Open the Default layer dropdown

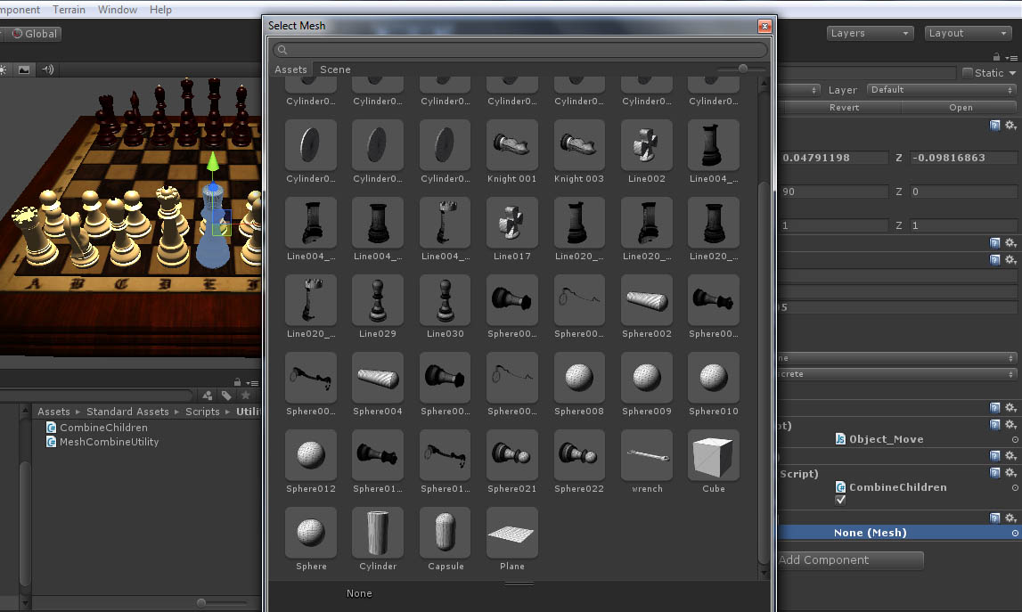click(x=940, y=89)
